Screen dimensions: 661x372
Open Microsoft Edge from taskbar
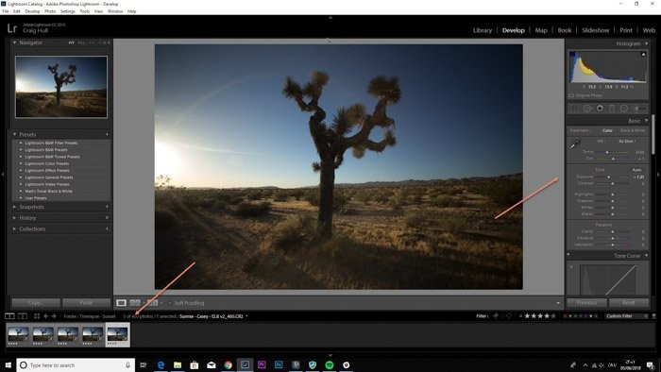161,364
